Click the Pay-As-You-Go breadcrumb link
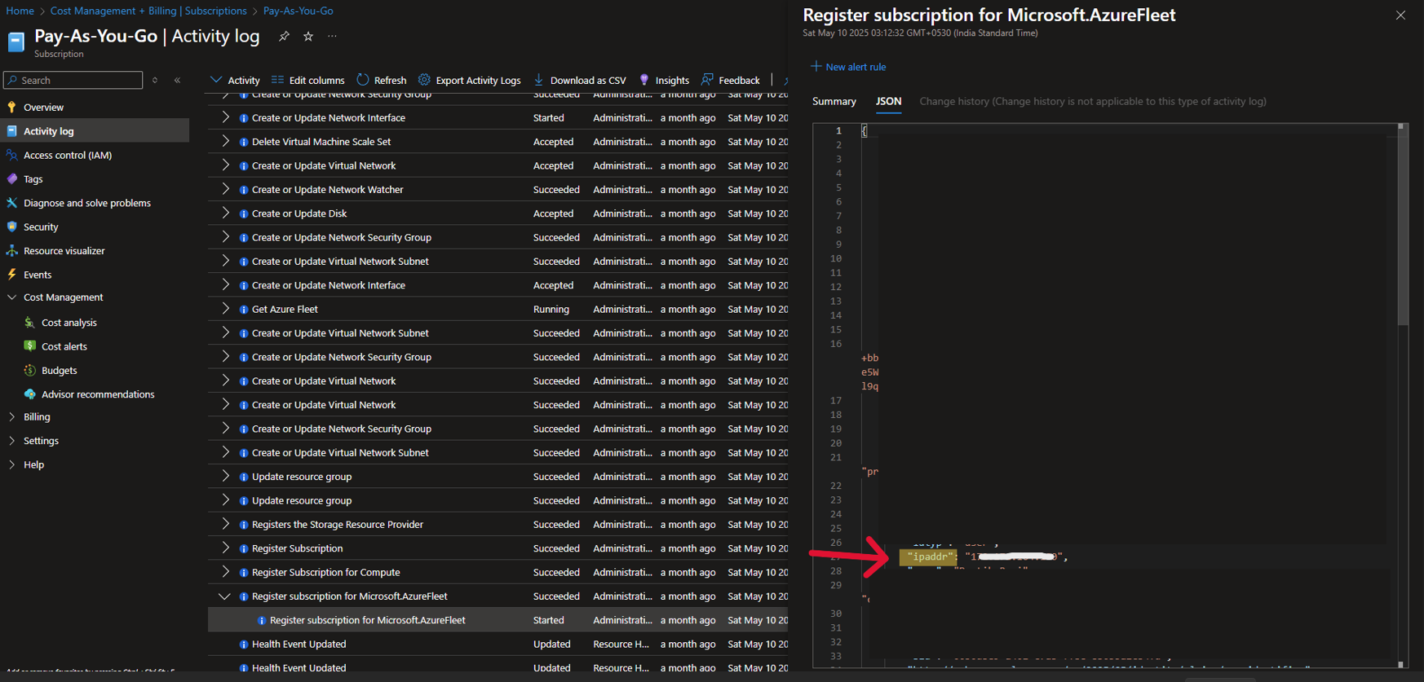 298,11
